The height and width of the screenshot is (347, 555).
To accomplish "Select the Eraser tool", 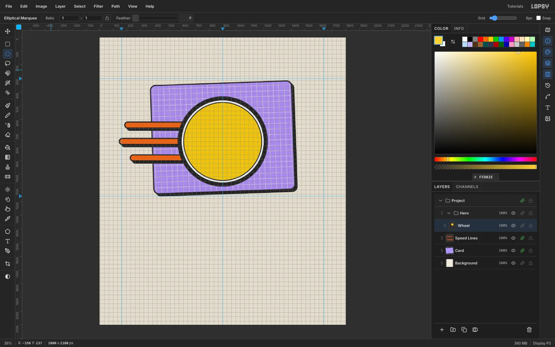I will point(8,135).
